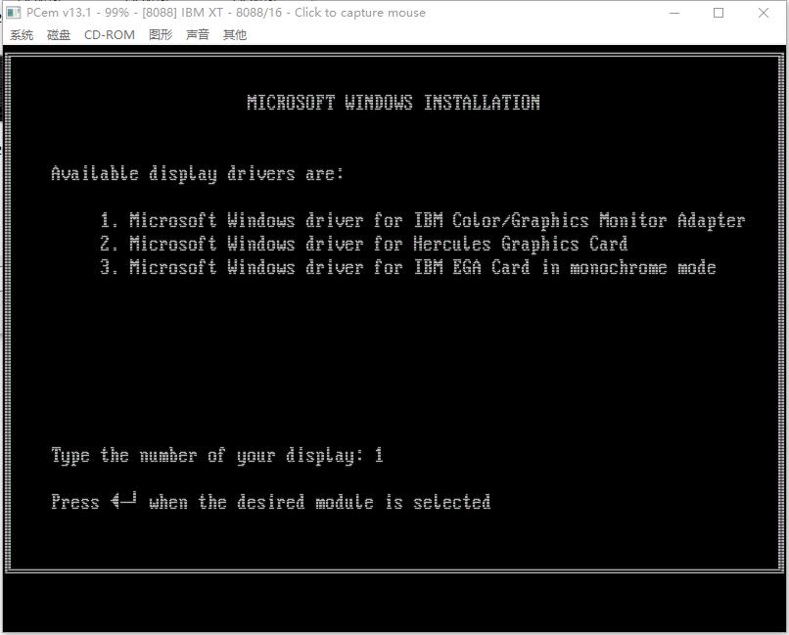Maximize the PCem window
This screenshot has height=635, width=789.
click(x=719, y=13)
